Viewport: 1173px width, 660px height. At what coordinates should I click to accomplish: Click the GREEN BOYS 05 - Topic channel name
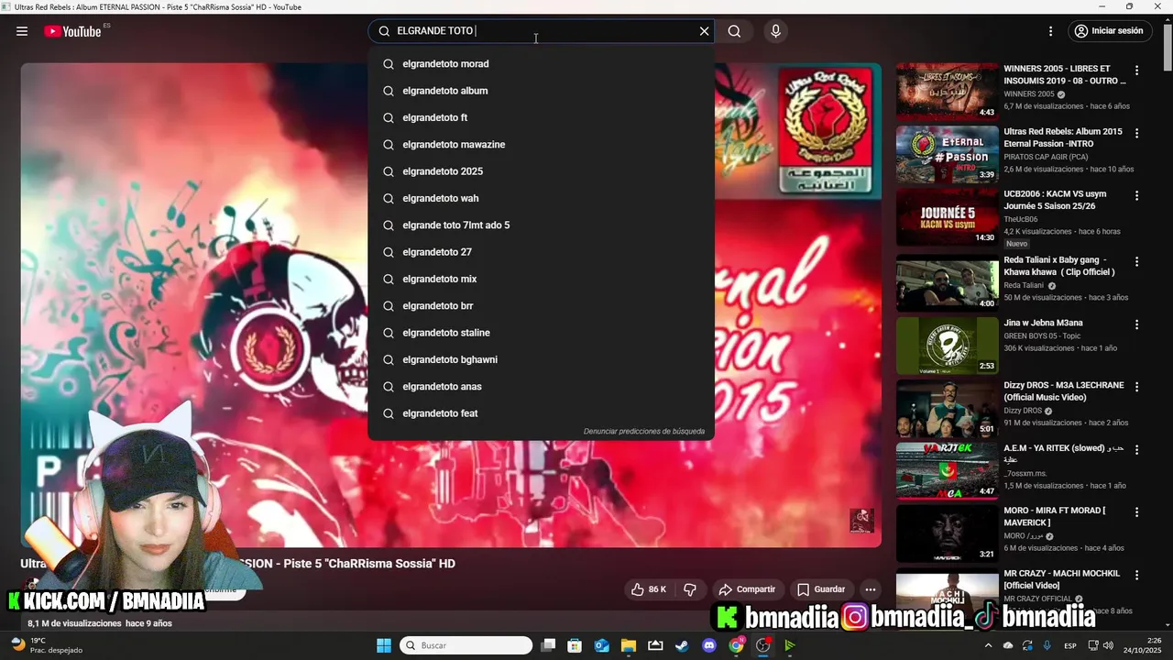pyautogui.click(x=1047, y=336)
